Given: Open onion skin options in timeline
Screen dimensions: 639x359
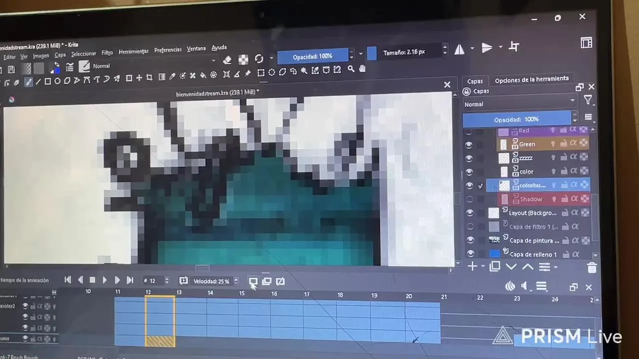Looking at the screenshot, I should click(510, 286).
